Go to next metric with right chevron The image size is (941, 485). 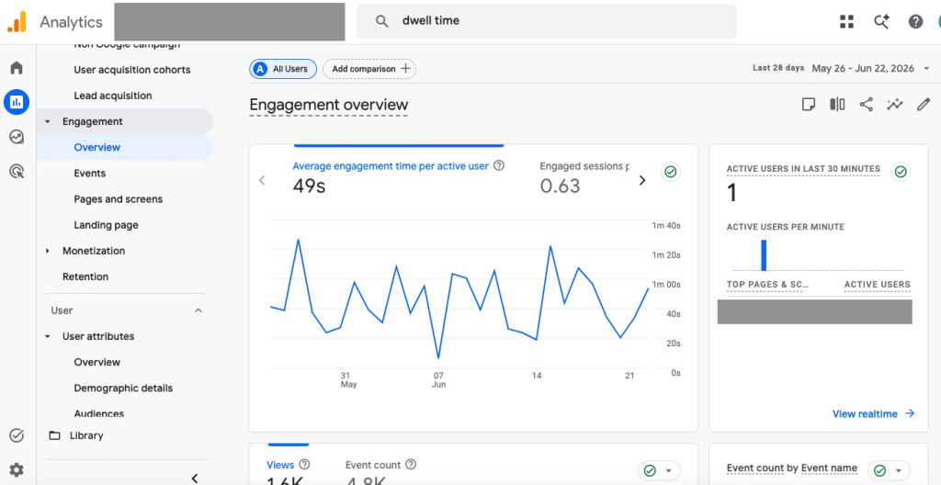coord(642,180)
